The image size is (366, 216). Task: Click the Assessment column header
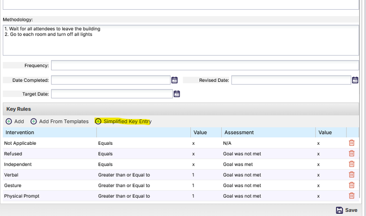pos(269,132)
